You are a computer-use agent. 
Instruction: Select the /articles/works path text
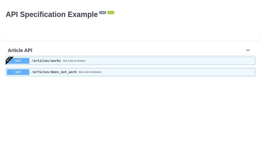click(x=46, y=61)
